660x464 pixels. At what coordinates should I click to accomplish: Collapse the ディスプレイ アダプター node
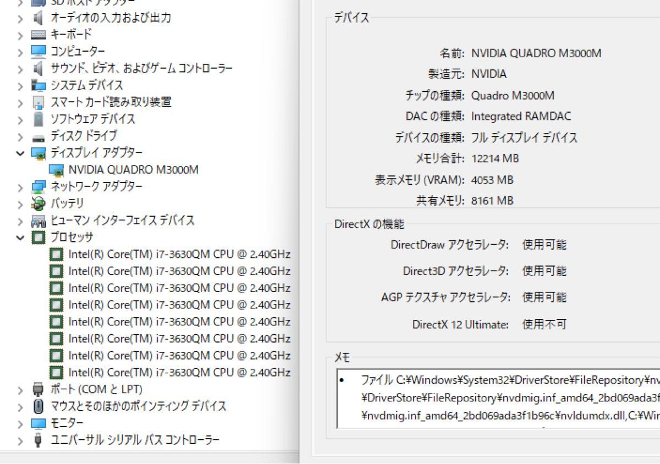pyautogui.click(x=20, y=153)
